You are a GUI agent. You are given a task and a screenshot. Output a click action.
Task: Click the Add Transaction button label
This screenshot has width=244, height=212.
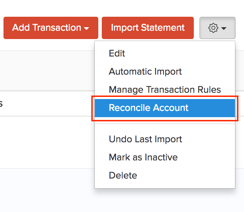pyautogui.click(x=46, y=28)
